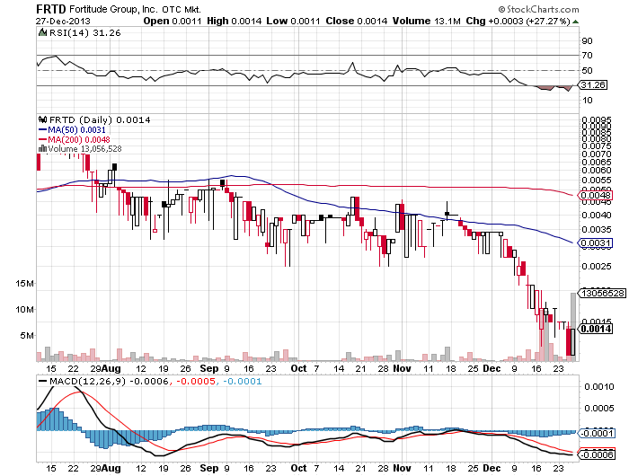Click the -0.0006 MACD value tag
The height and width of the screenshot is (476, 629).
pyautogui.click(x=597, y=454)
